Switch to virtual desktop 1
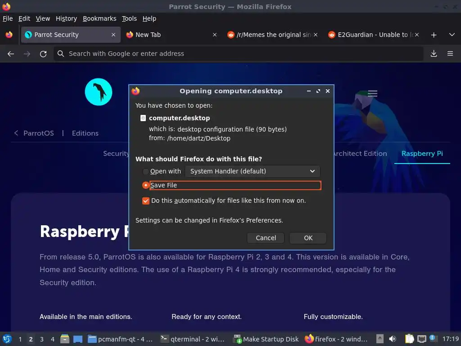The width and height of the screenshot is (461, 346). pos(20,339)
